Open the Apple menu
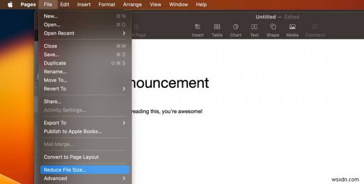The height and width of the screenshot is (184, 364). click(10, 5)
